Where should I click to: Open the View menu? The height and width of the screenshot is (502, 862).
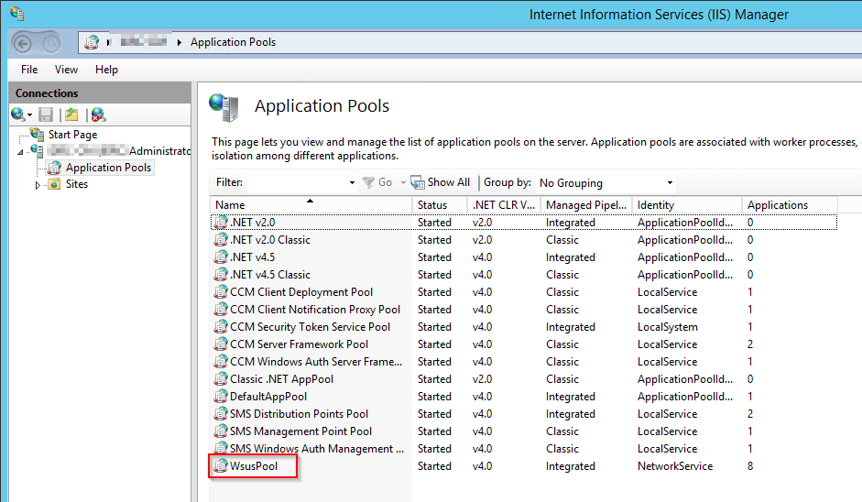[x=66, y=70]
